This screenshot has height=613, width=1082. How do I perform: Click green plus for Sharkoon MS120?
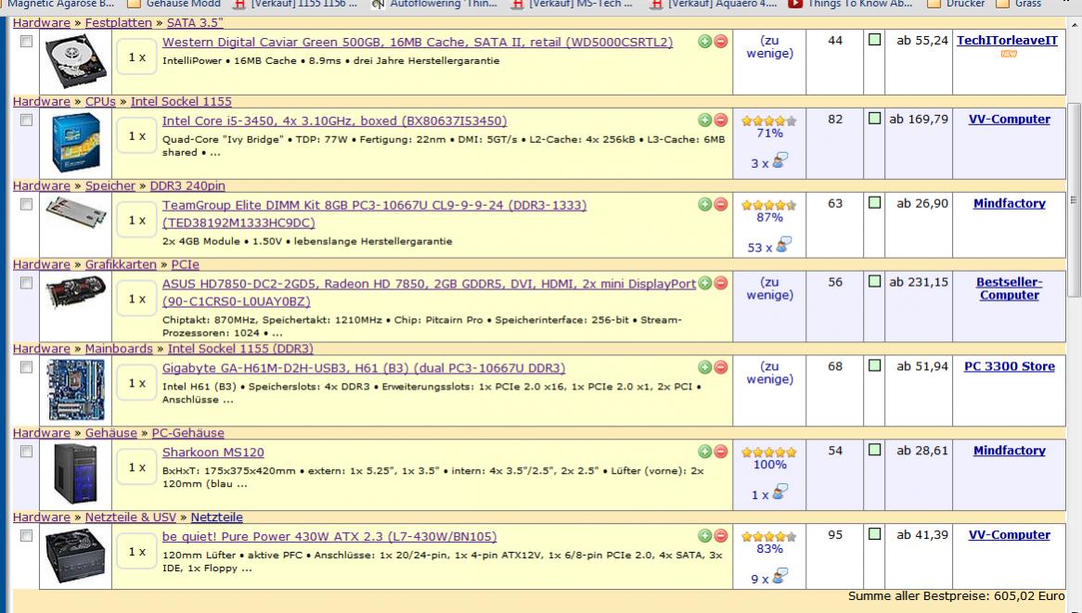(x=704, y=452)
